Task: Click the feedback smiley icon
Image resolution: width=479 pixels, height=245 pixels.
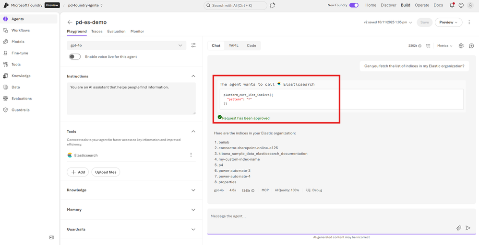Action: point(461,5)
